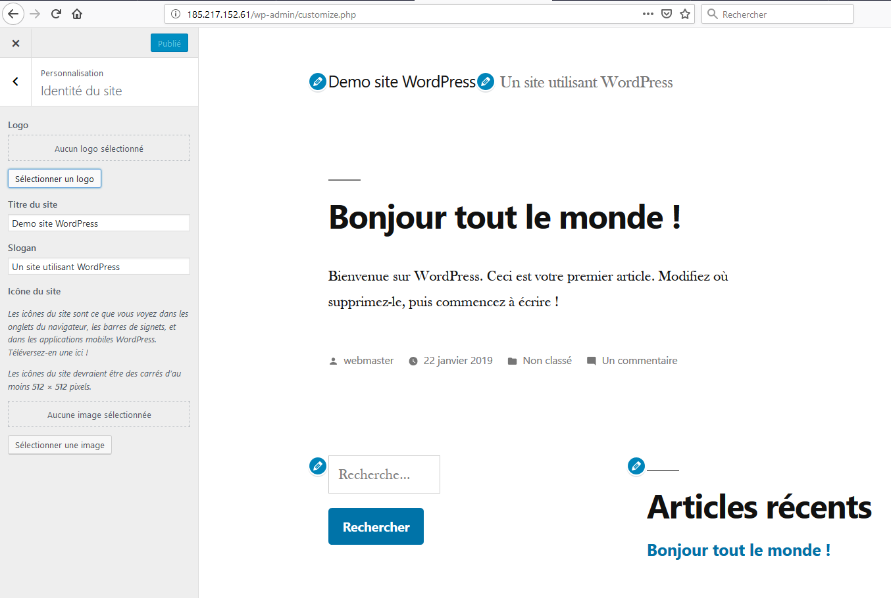Open the Demo site WordPress title link
Image resolution: width=891 pixels, height=598 pixels.
[402, 81]
